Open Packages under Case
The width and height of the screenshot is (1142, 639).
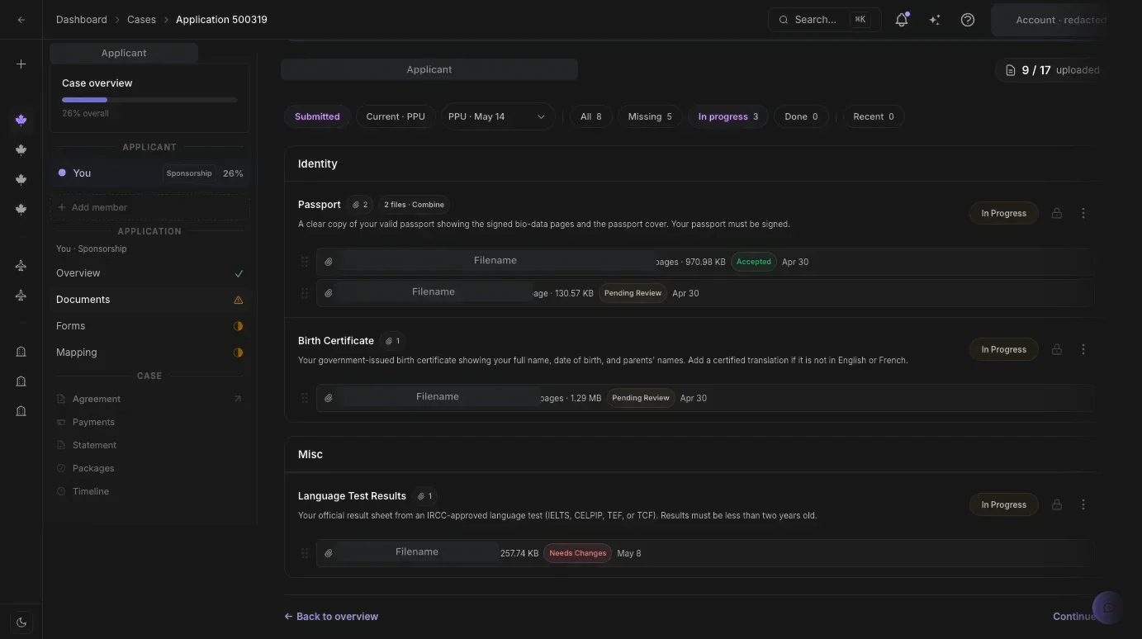(x=149, y=468)
